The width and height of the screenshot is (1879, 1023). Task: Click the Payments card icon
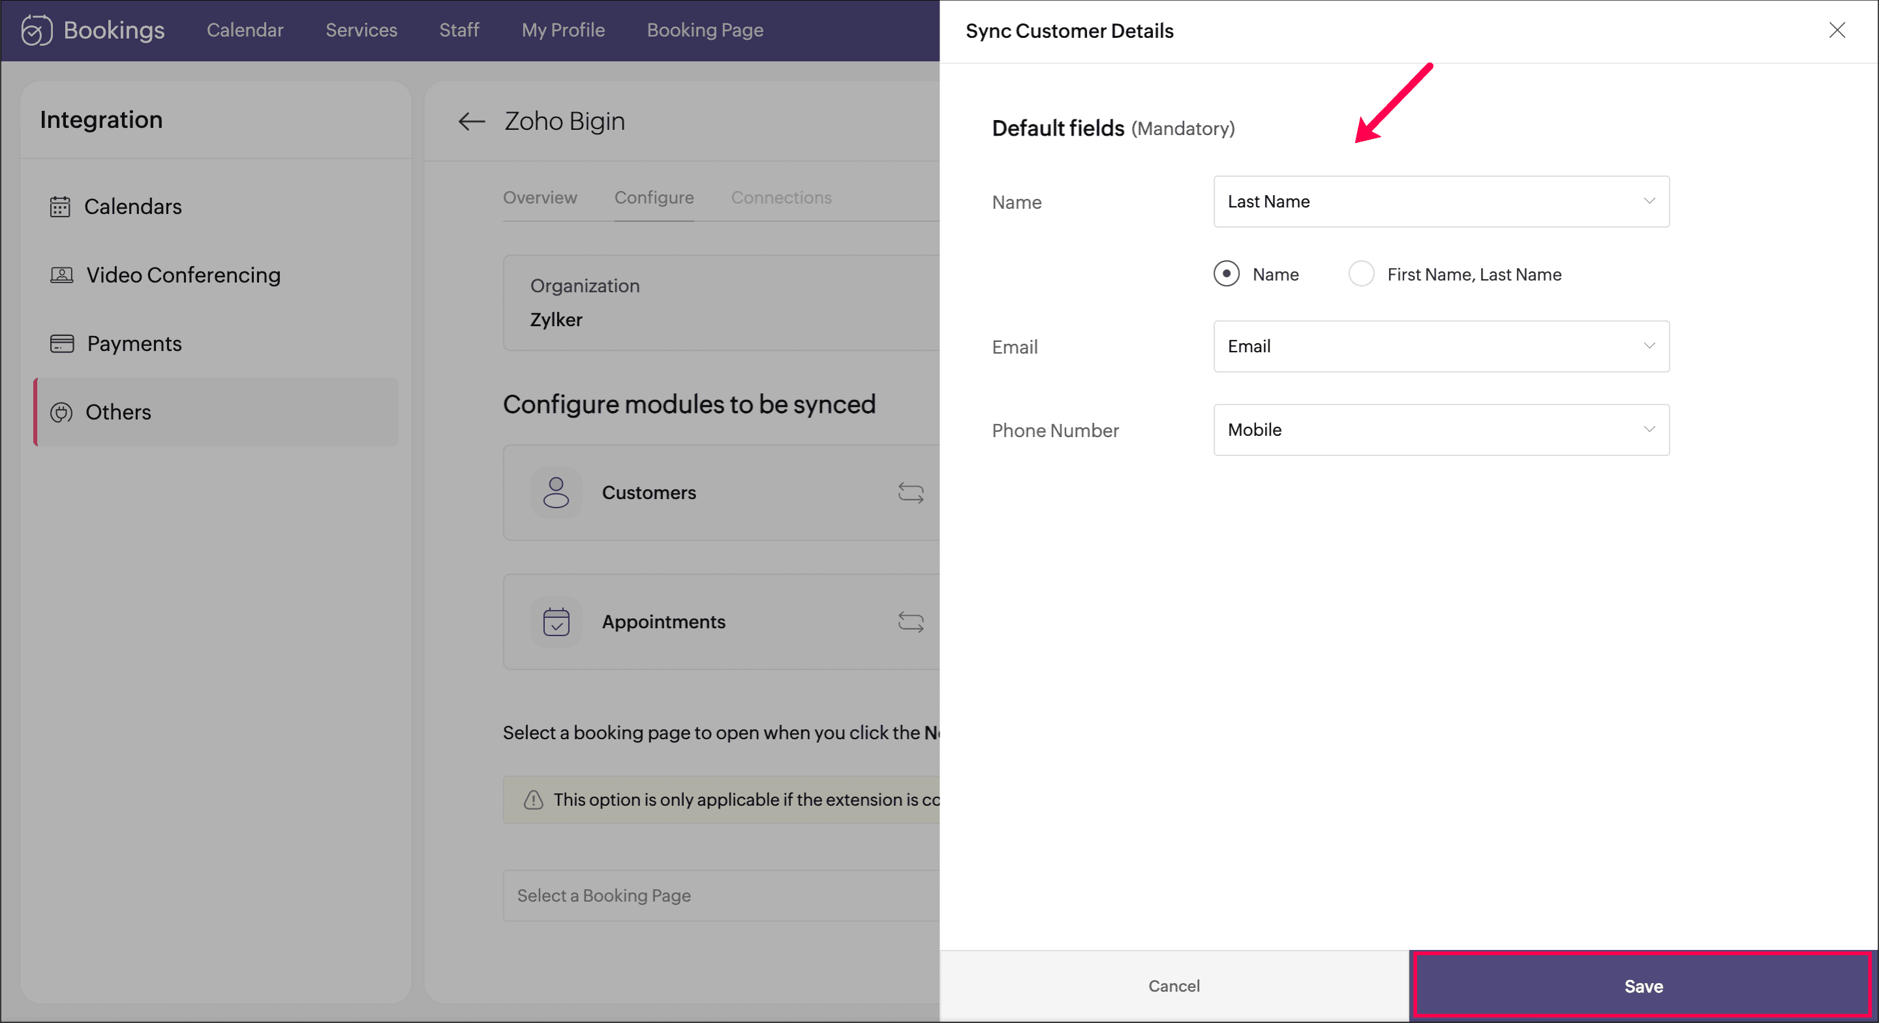pos(61,344)
